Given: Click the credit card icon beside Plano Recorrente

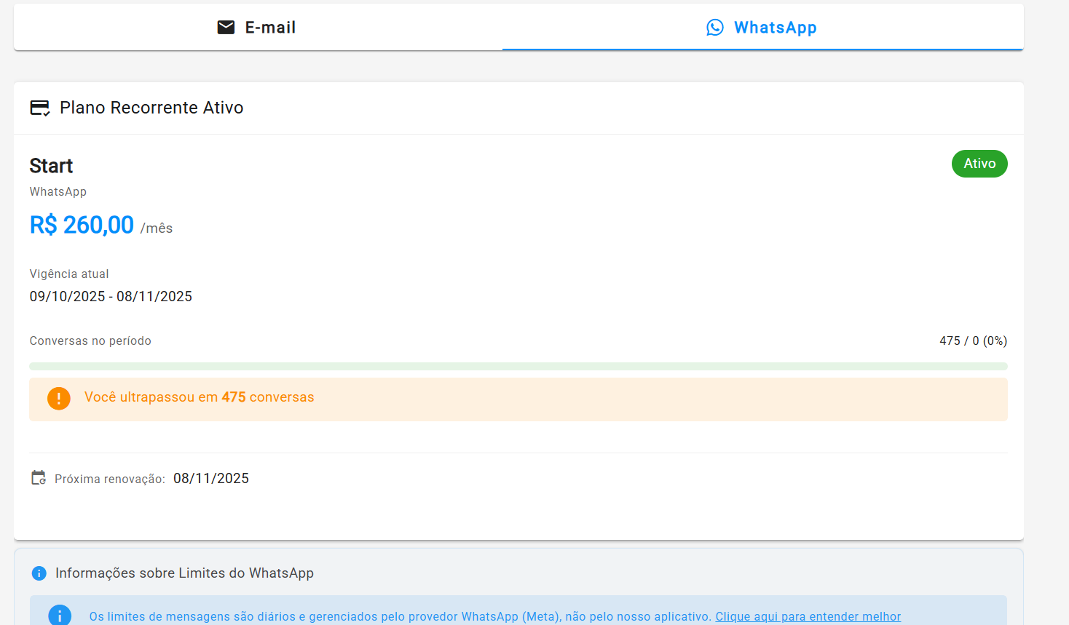Looking at the screenshot, I should click(x=39, y=108).
